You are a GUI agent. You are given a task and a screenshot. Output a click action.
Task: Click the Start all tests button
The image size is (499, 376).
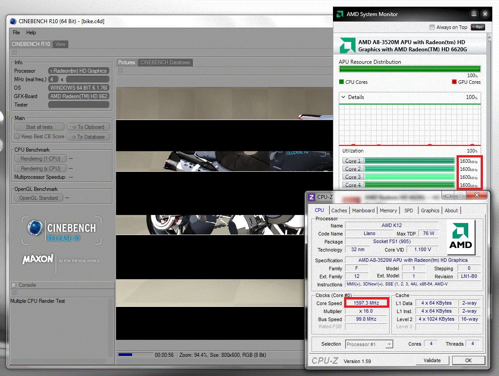[39, 127]
